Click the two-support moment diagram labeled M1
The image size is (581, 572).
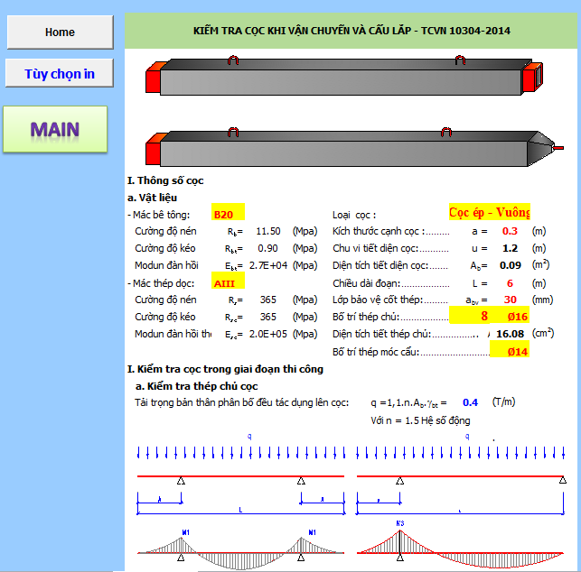coord(241,549)
